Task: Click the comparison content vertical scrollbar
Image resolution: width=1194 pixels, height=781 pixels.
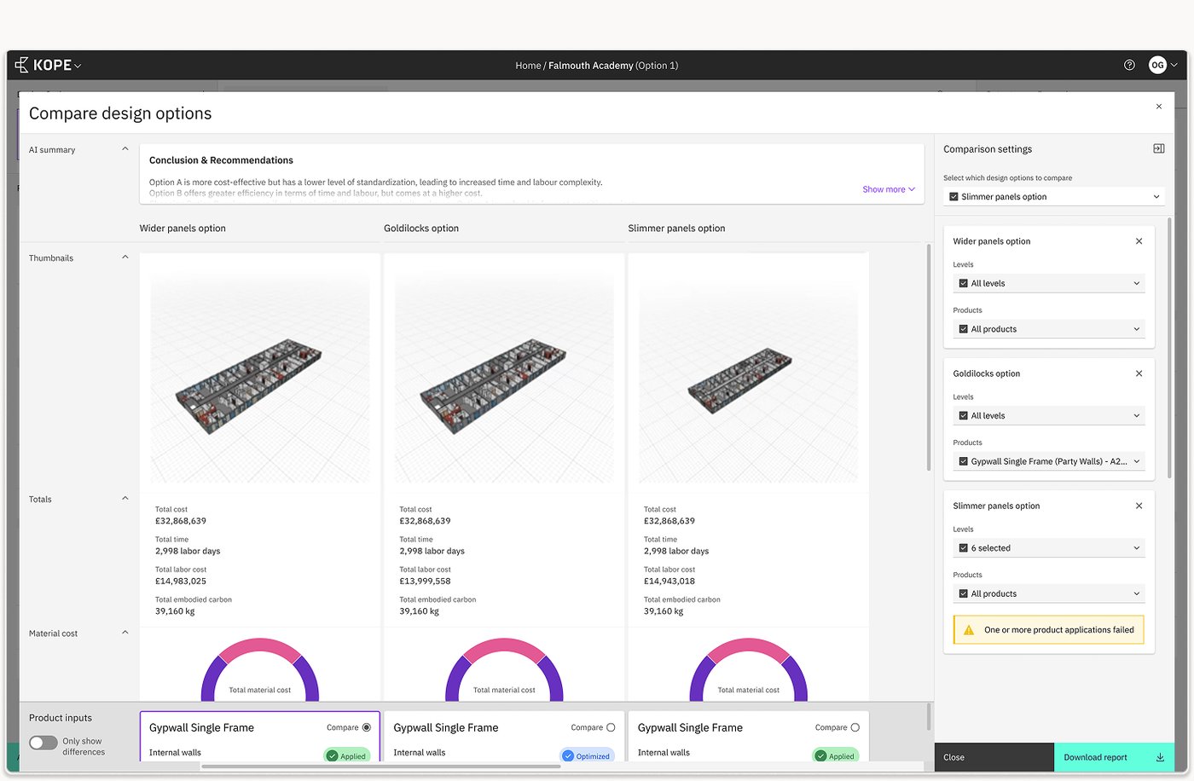Action: pyautogui.click(x=929, y=358)
